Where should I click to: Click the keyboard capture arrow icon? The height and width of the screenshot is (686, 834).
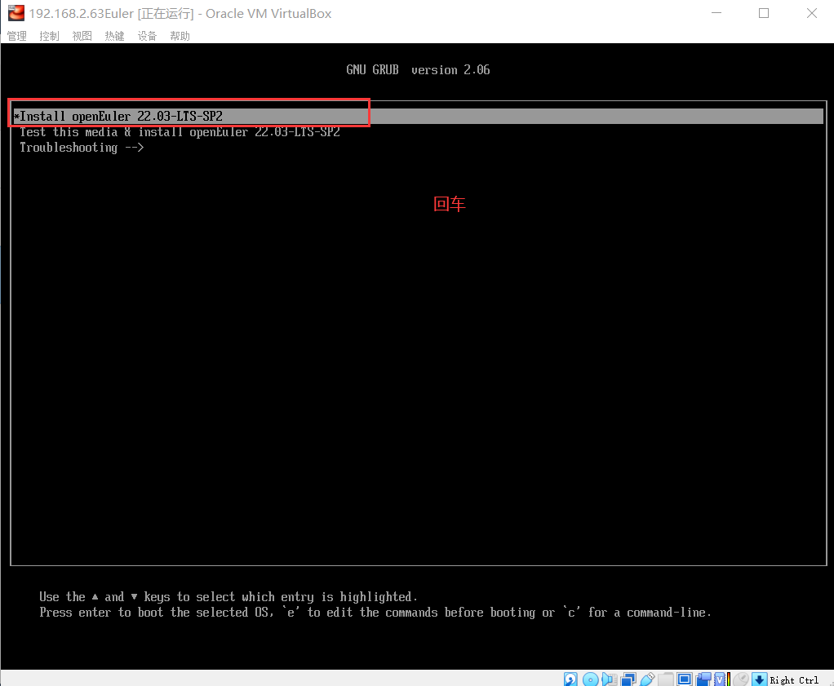(x=760, y=679)
